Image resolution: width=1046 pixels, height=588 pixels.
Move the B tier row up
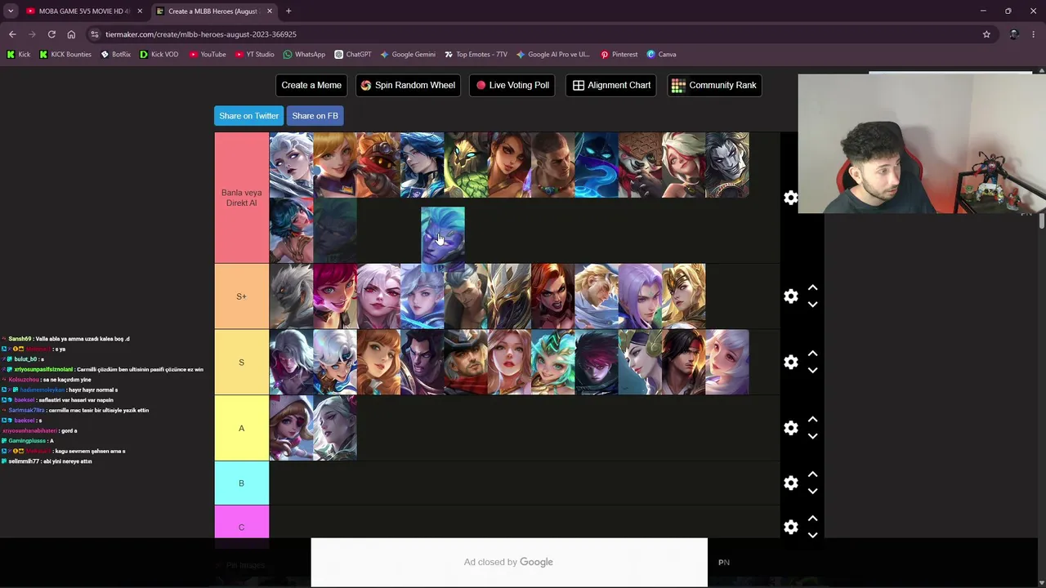click(812, 474)
